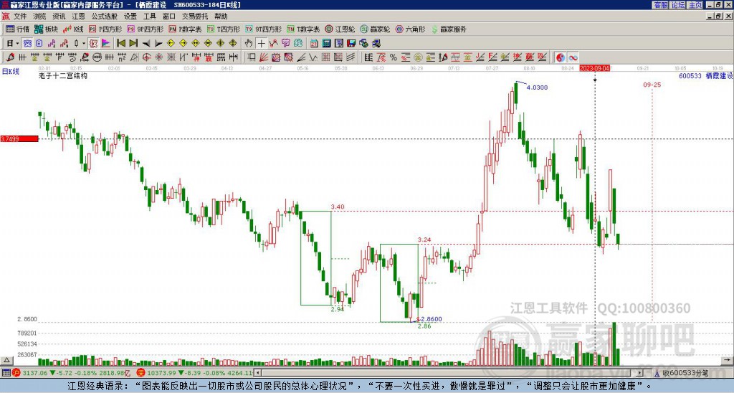
Task: Click the 客服 customer service link
Action: [661, 5]
